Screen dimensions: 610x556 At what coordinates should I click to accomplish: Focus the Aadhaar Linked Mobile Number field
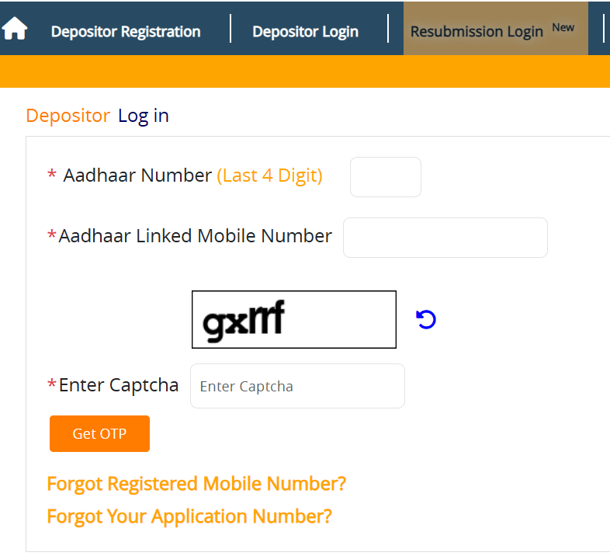coord(445,238)
